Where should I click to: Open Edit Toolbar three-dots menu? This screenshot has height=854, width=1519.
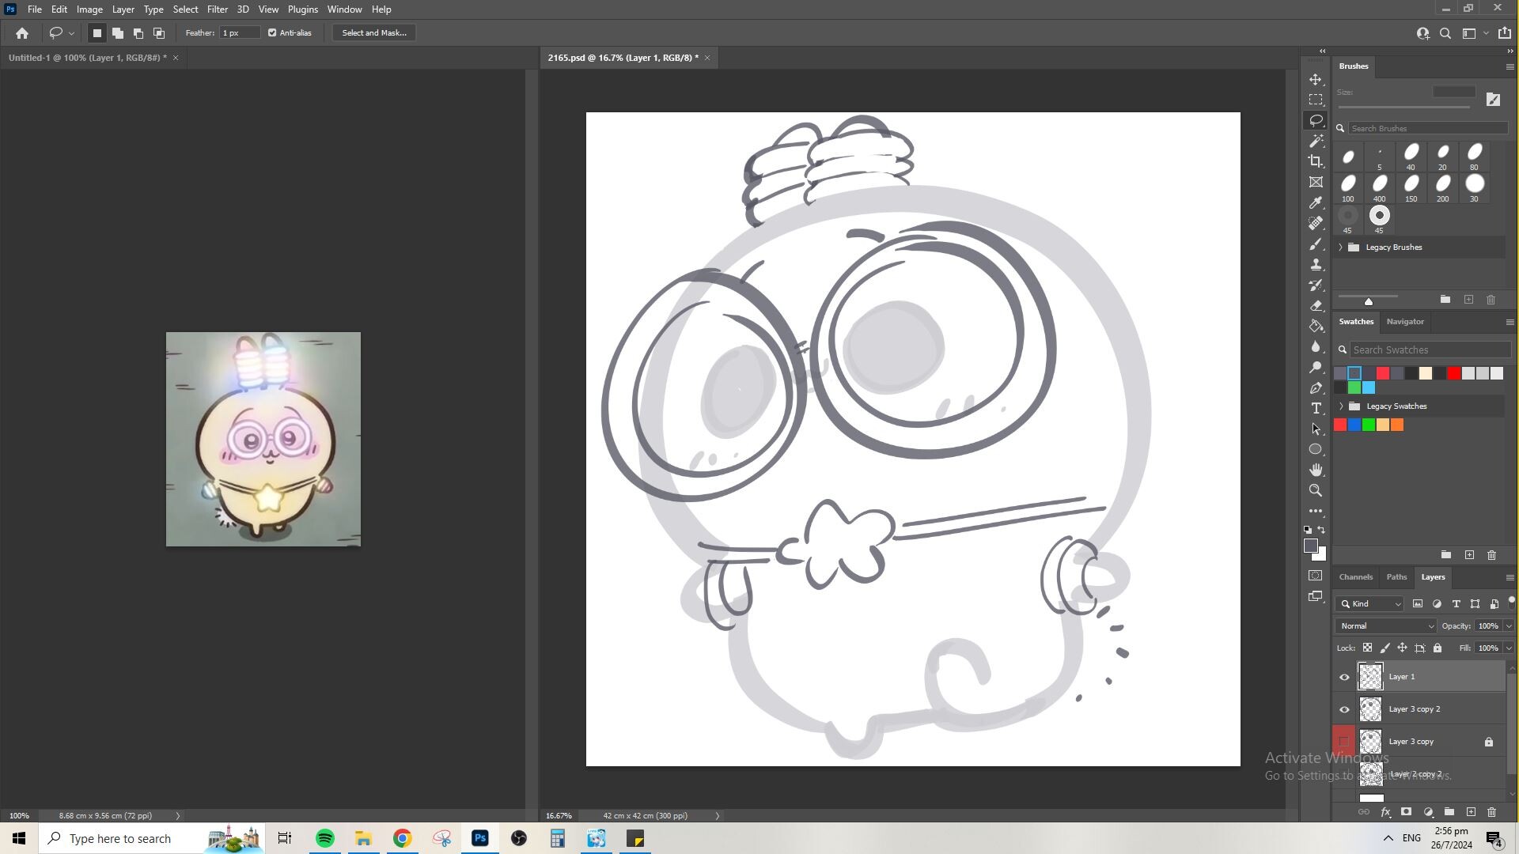click(1316, 512)
